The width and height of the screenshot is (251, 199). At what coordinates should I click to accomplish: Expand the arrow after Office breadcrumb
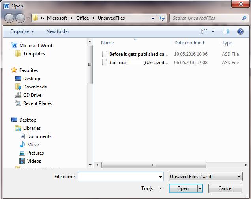(93, 18)
